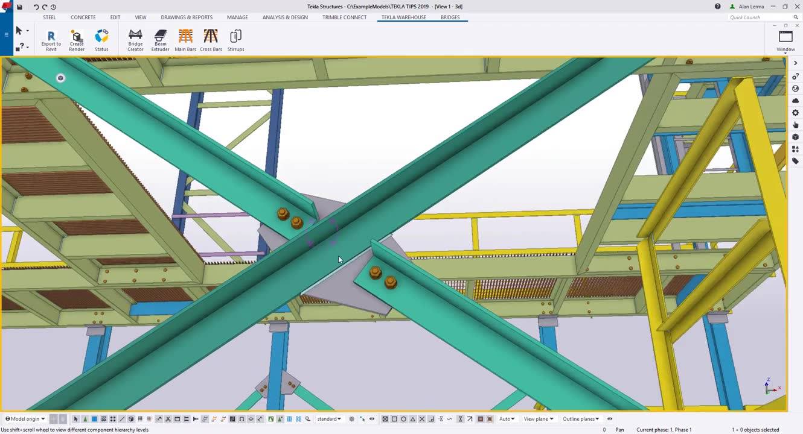Switch to the BRIDGES ribbon tab
Viewport: 803px width, 434px height.
pos(450,17)
